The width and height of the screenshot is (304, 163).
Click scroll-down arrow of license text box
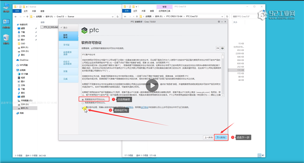(x=223, y=95)
